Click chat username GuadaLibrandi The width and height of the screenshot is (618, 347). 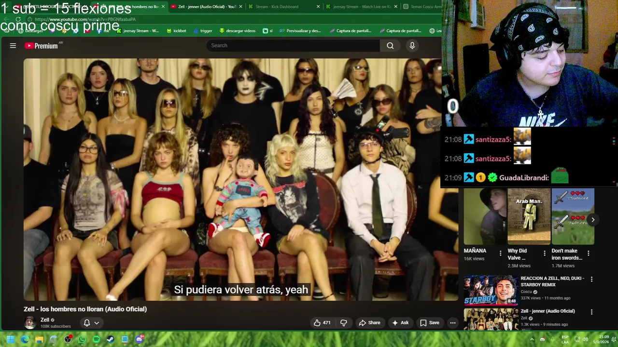[x=524, y=178]
